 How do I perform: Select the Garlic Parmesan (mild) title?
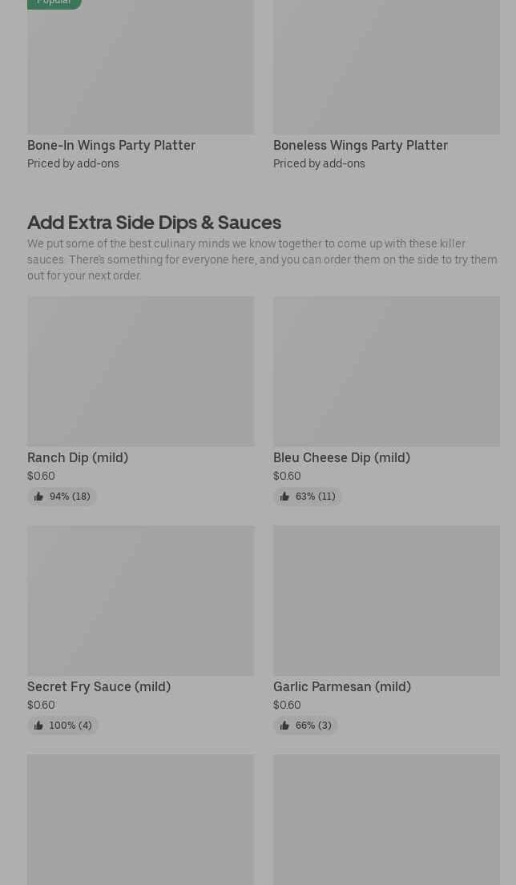click(x=342, y=686)
